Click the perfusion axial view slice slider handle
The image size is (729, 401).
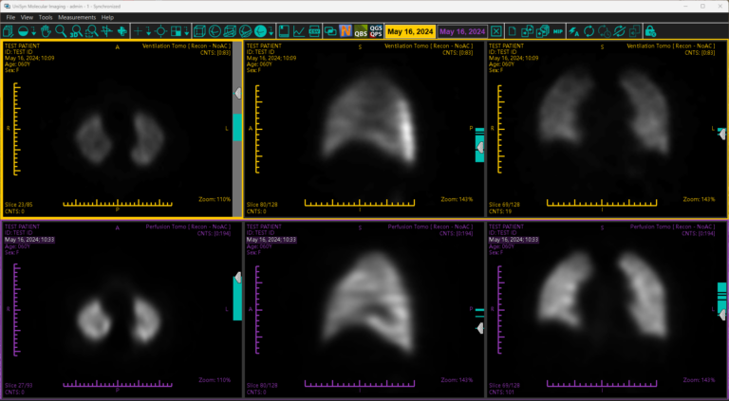237,278
